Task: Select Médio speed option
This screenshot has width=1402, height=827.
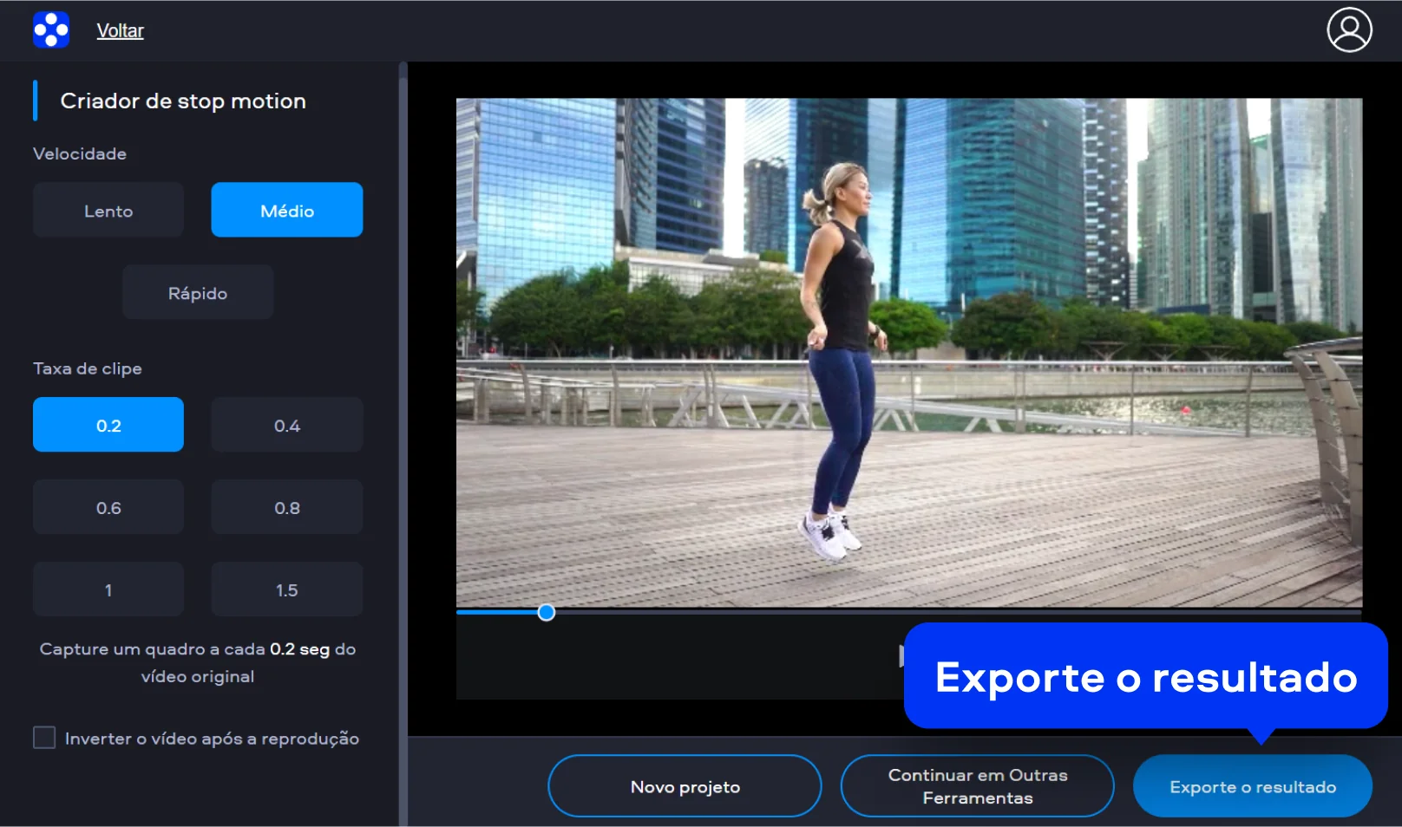Action: pyautogui.click(x=287, y=210)
